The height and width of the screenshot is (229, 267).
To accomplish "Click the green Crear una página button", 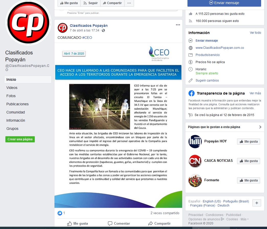I will (20, 139).
